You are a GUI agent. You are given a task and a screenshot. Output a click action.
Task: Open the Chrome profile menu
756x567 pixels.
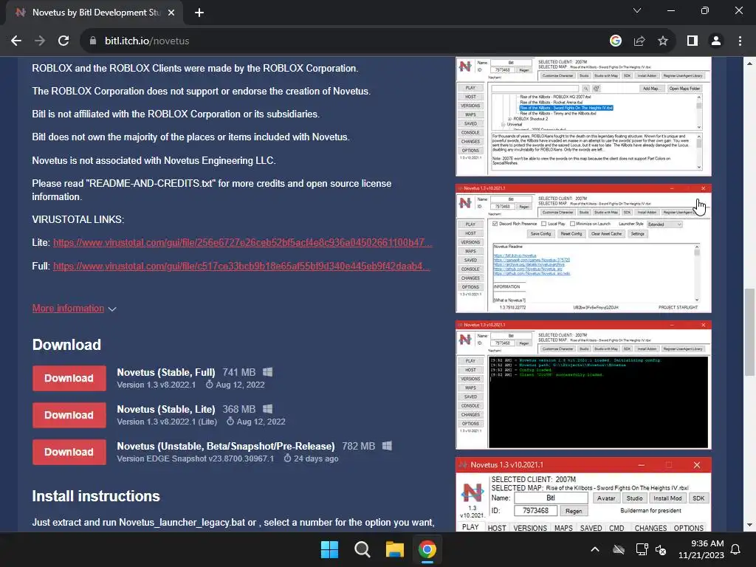[716, 41]
